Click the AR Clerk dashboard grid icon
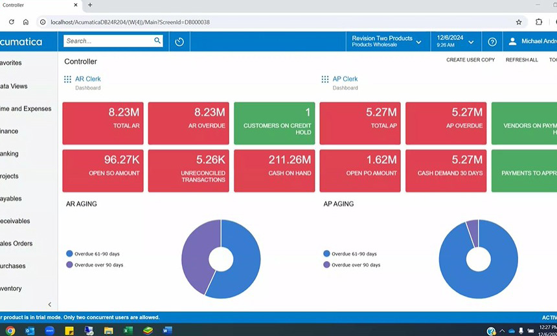Image resolution: width=557 pixels, height=336 pixels. [67, 79]
